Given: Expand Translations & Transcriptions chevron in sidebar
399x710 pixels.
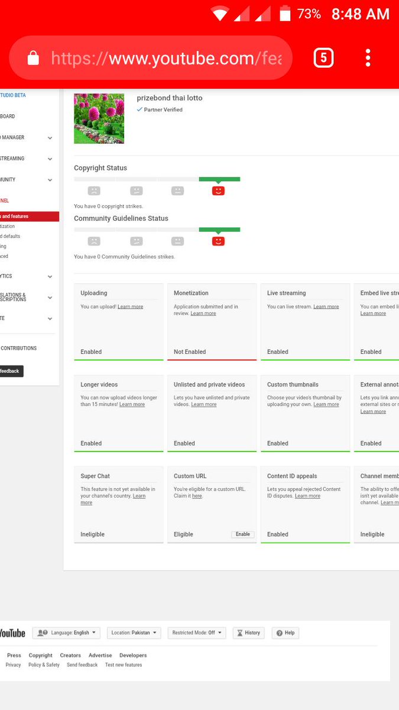Looking at the screenshot, I should coord(50,298).
